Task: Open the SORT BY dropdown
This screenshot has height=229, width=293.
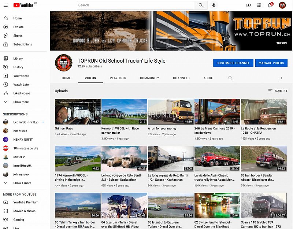Action: point(278,91)
